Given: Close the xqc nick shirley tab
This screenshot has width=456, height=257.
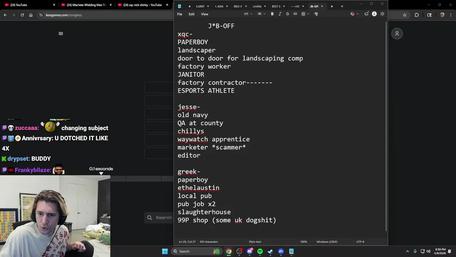Looking at the screenshot, I should pos(167,5).
